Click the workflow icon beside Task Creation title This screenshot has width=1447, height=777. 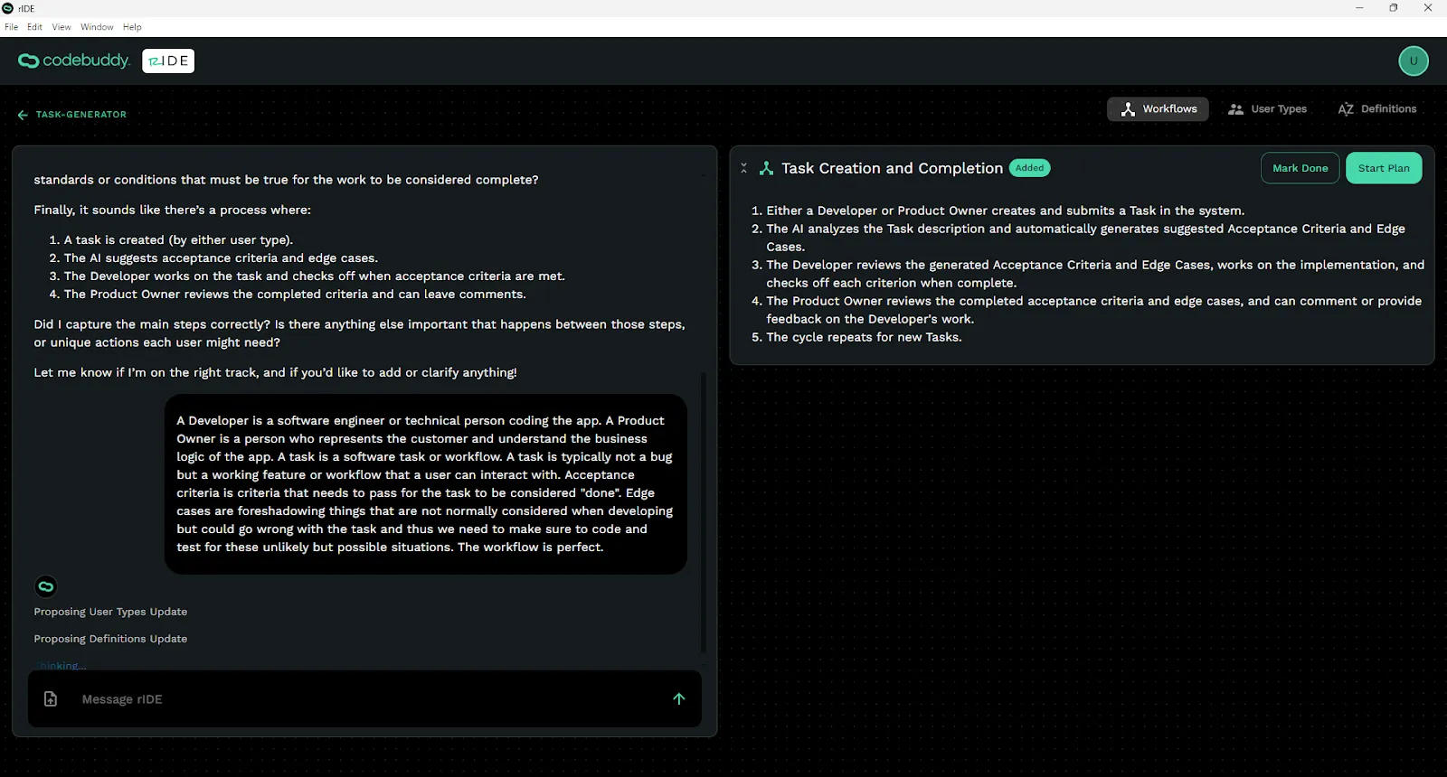pos(766,168)
